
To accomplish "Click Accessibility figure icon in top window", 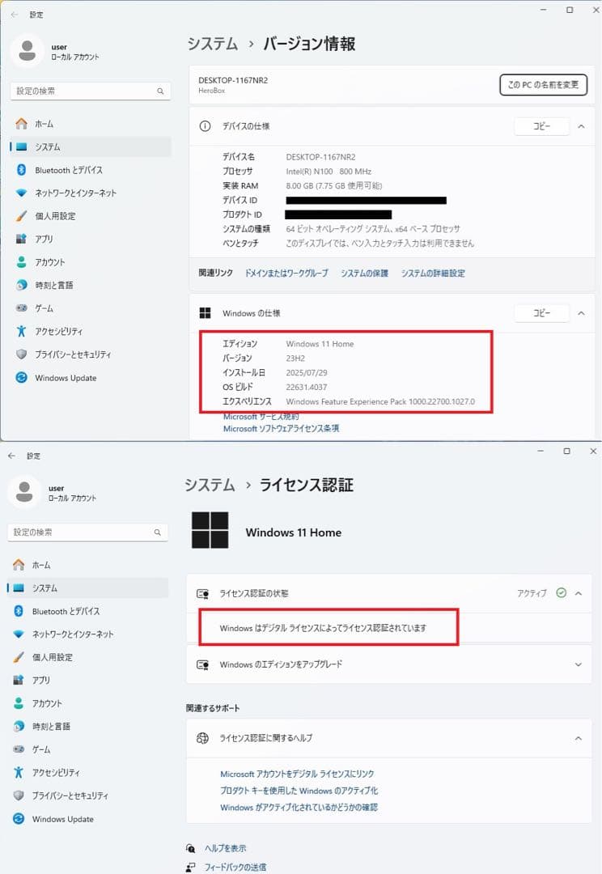I will [21, 331].
